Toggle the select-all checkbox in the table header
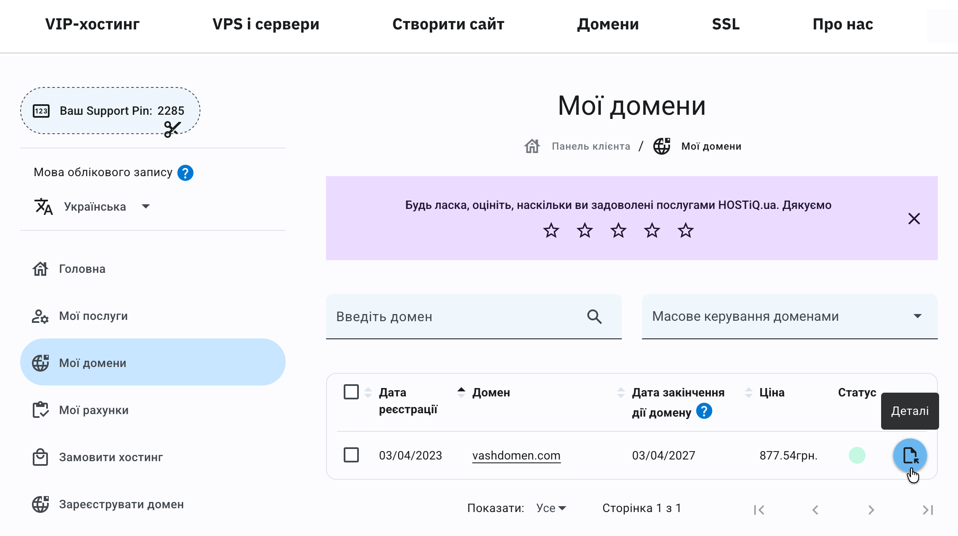Image resolution: width=958 pixels, height=536 pixels. pos(351,392)
